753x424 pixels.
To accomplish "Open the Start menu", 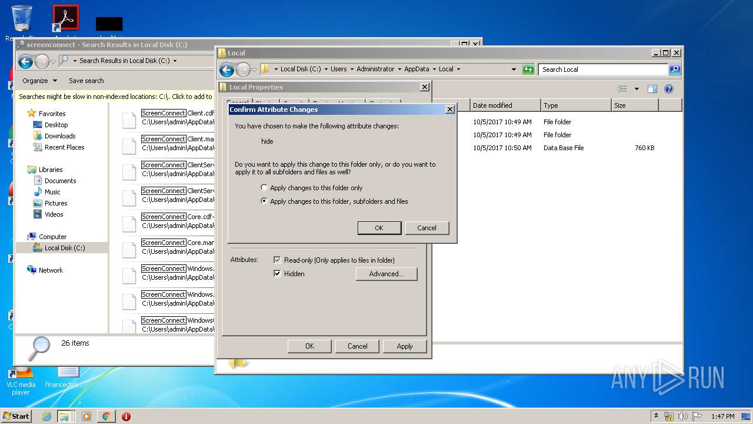I will click(x=16, y=416).
